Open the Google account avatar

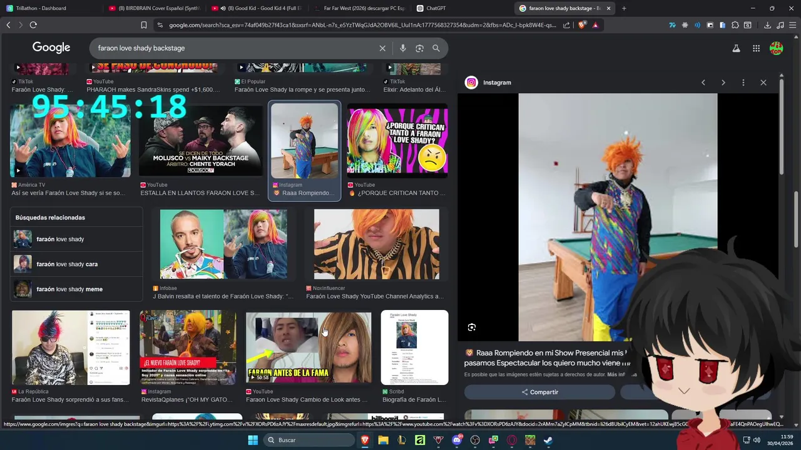(776, 48)
